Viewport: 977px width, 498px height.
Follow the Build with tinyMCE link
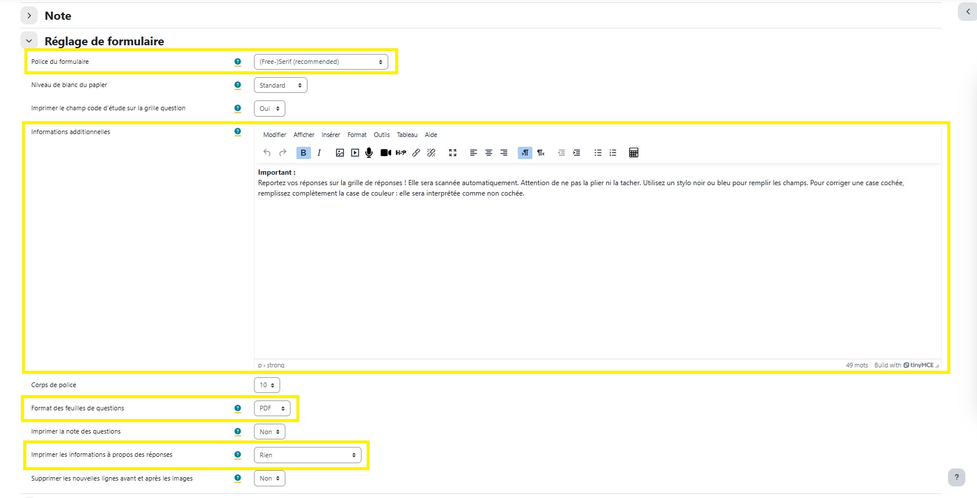click(x=904, y=365)
